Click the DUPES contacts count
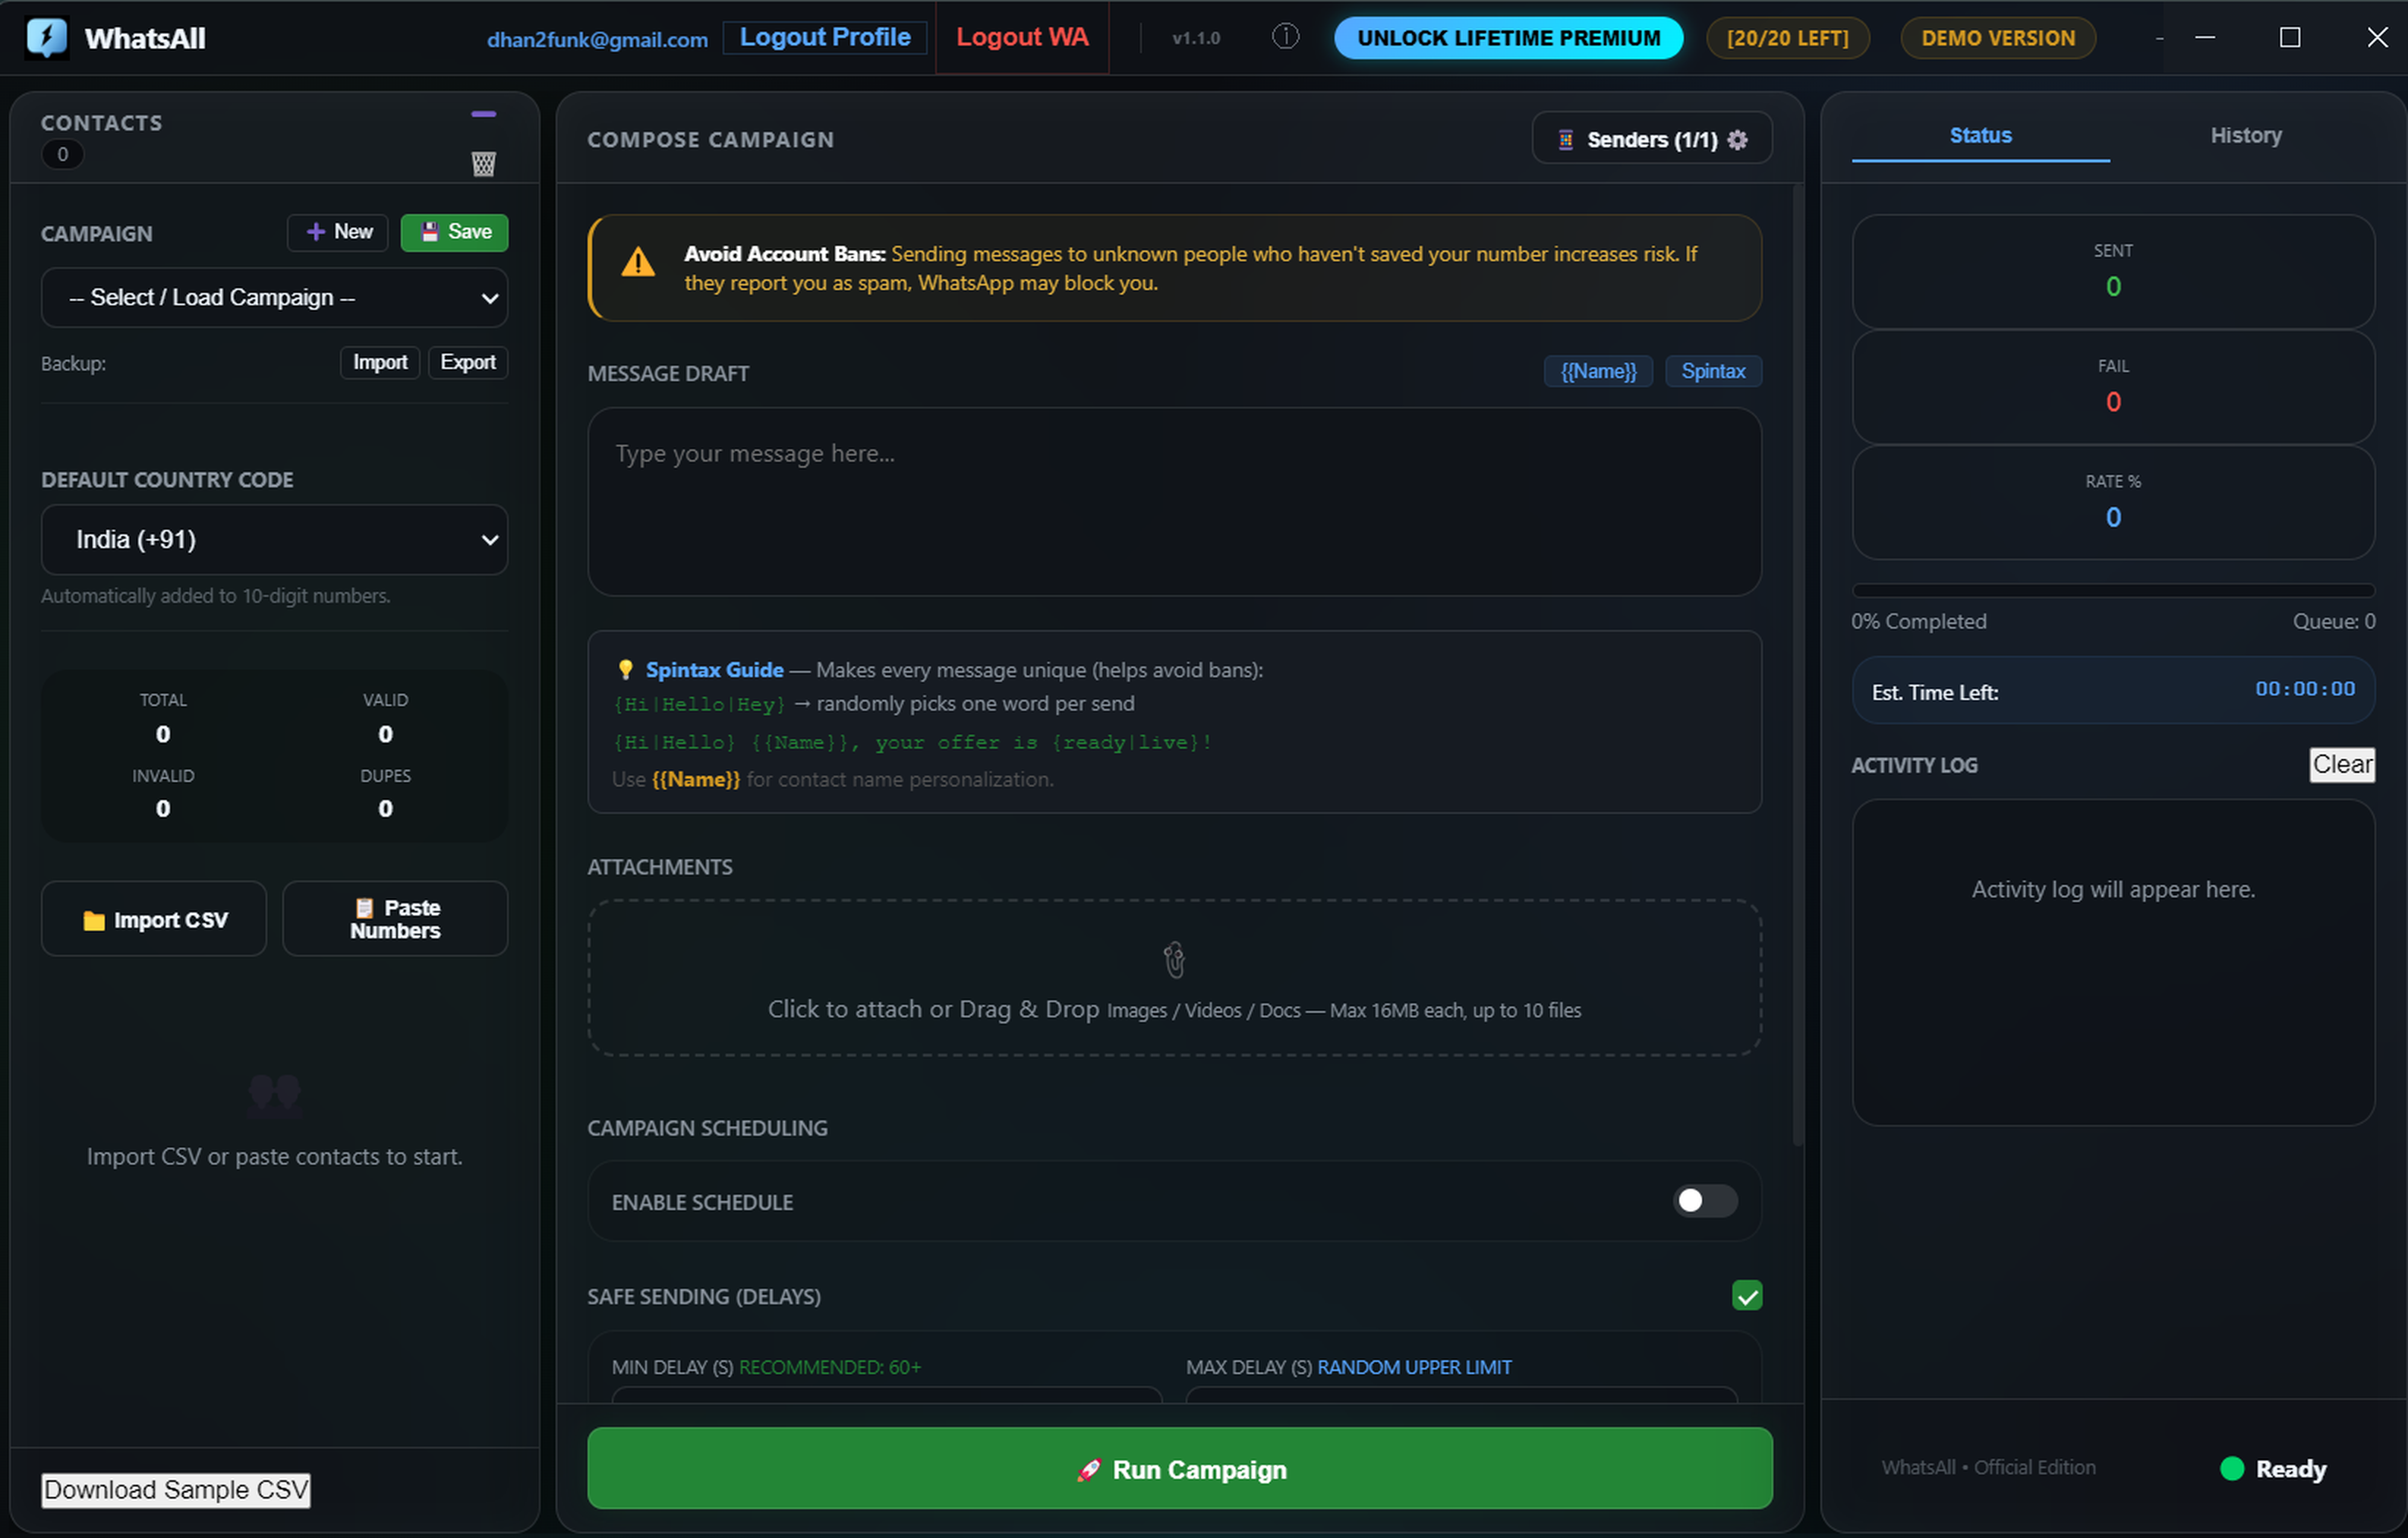 pos(385,808)
